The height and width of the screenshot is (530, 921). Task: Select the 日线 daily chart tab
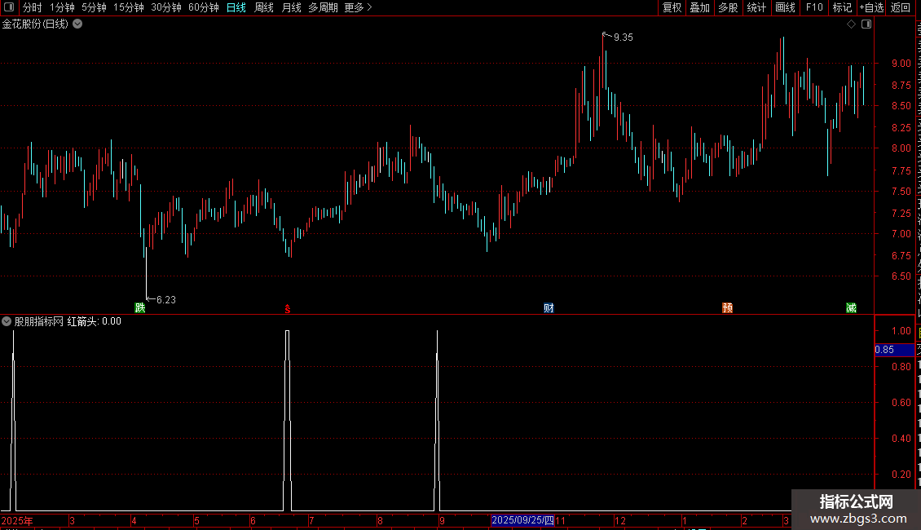click(236, 7)
